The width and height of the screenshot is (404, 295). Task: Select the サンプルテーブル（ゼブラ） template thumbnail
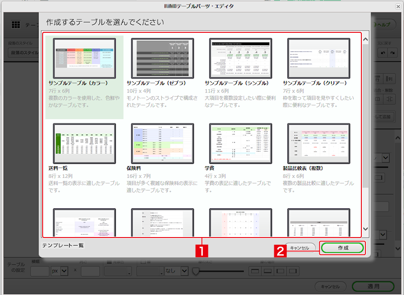pos(162,58)
